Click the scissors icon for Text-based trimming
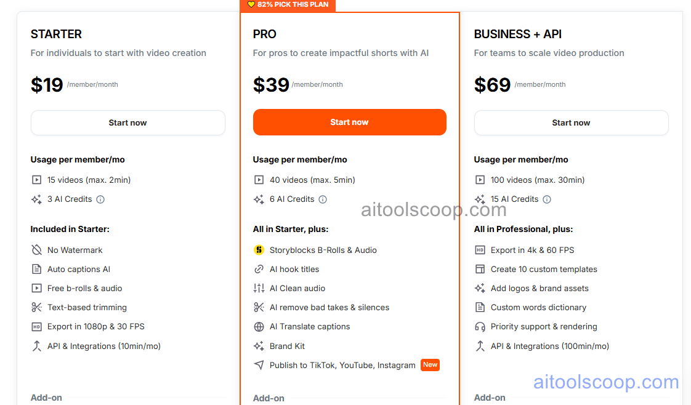 37,307
